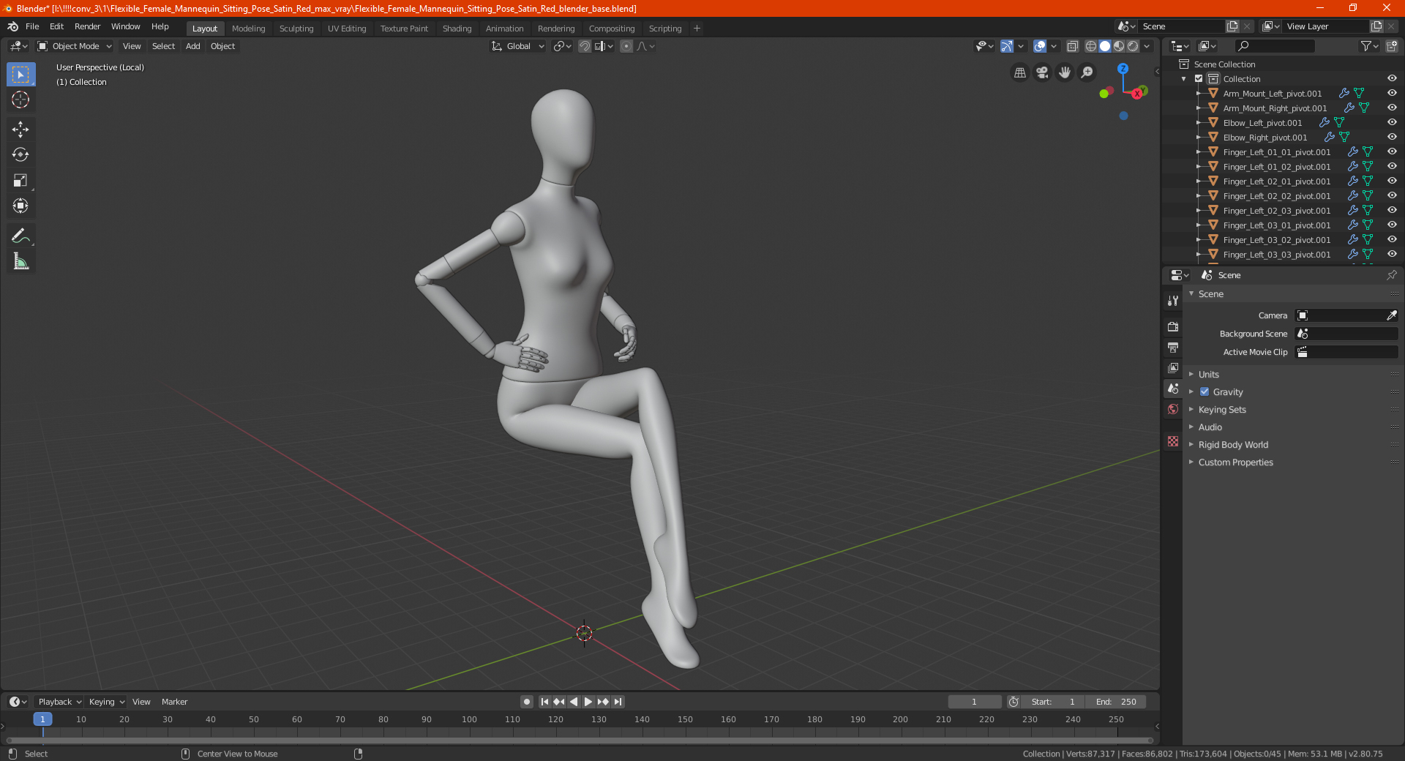The height and width of the screenshot is (761, 1405).
Task: Toggle camera view in viewport
Action: pyautogui.click(x=1042, y=72)
